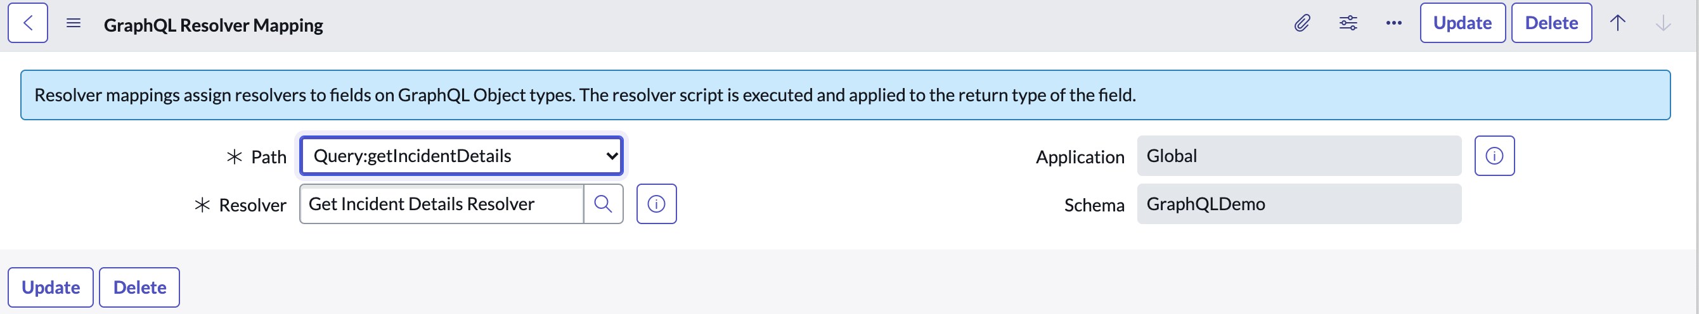Open the form context hamburger menu

tap(73, 23)
